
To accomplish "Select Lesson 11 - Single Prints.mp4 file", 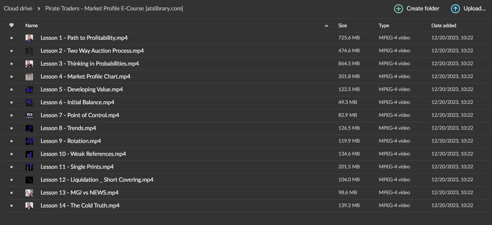I will [77, 167].
